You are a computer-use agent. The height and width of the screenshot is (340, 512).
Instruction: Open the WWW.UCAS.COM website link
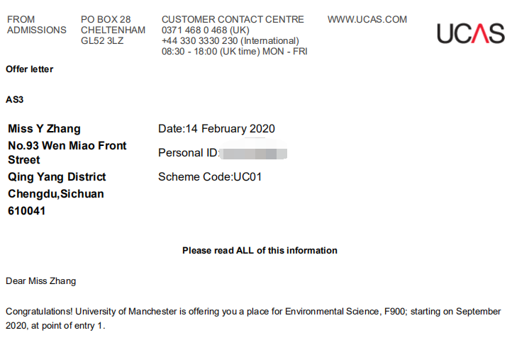tap(367, 20)
